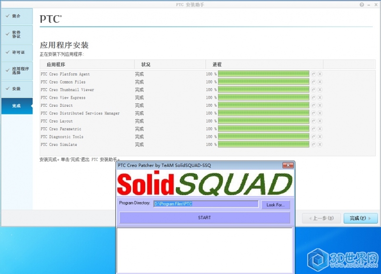Select the PTC Creo View Express row name

pyautogui.click(x=63, y=98)
